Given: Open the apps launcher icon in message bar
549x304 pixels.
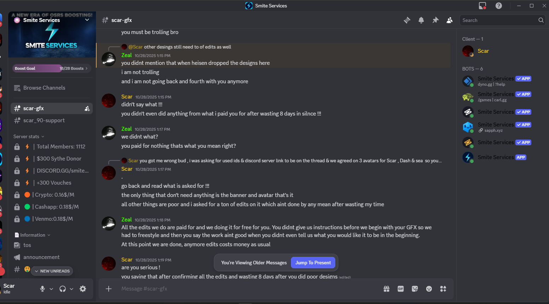Looking at the screenshot, I should pyautogui.click(x=443, y=289).
